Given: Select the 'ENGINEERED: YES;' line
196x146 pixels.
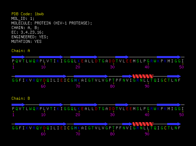Looking at the screenshot, I should pyautogui.click(x=30, y=37).
